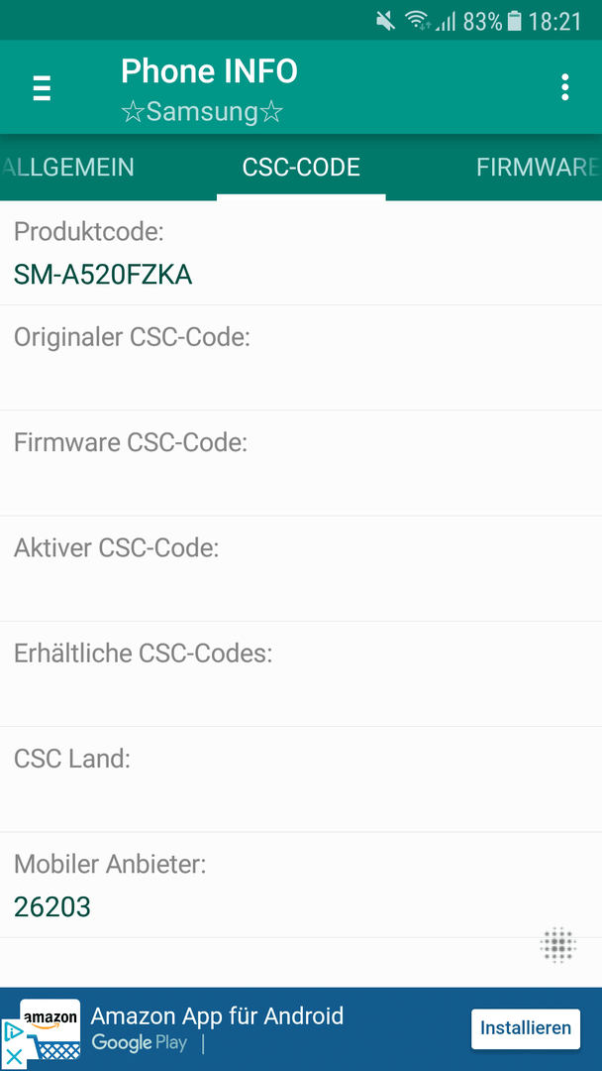This screenshot has height=1071, width=602.
Task: Tap the dotted floating grid icon
Action: pos(558,945)
